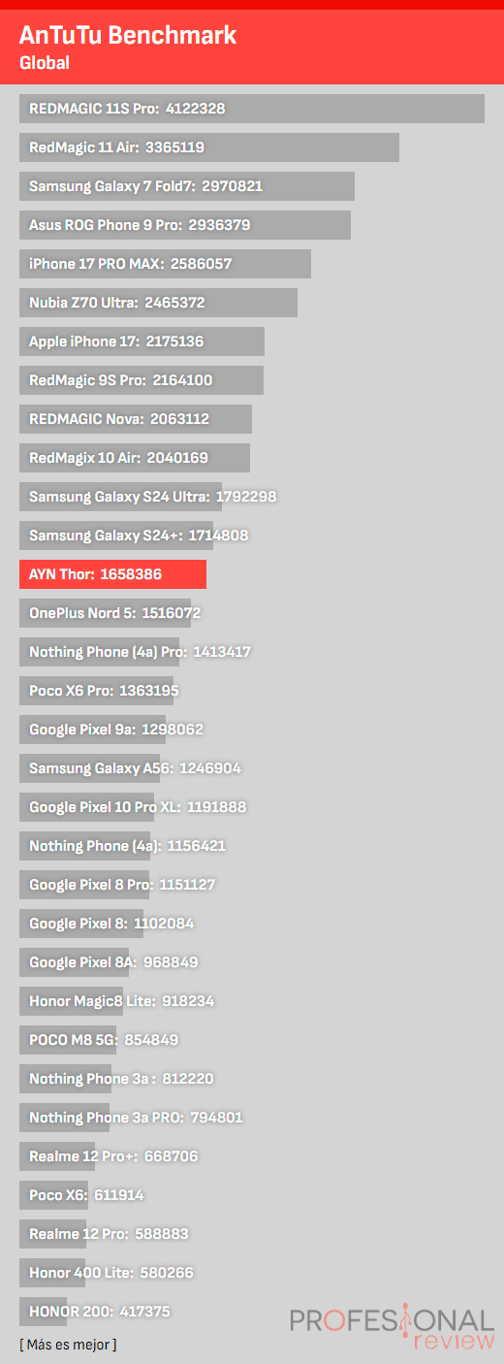This screenshot has height=1364, width=504.
Task: Click the Honor Magic8 Lite entry
Action: 121,1001
